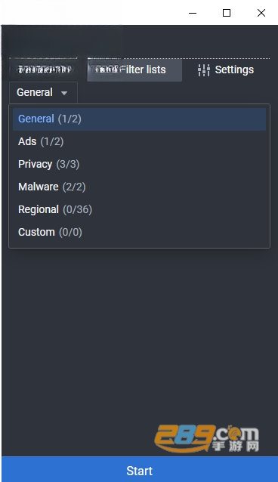This screenshot has width=278, height=482.
Task: Select General (1/2) in the list
Action: tap(139, 119)
